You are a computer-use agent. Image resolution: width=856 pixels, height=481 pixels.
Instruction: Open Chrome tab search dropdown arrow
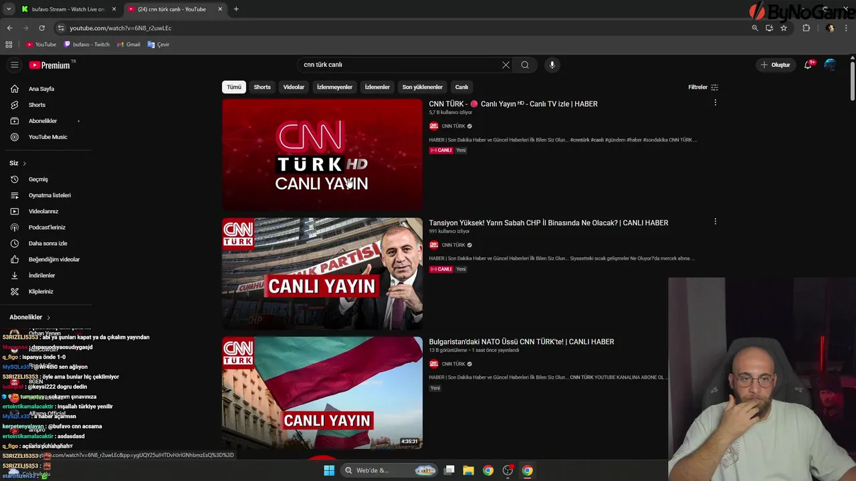point(9,9)
